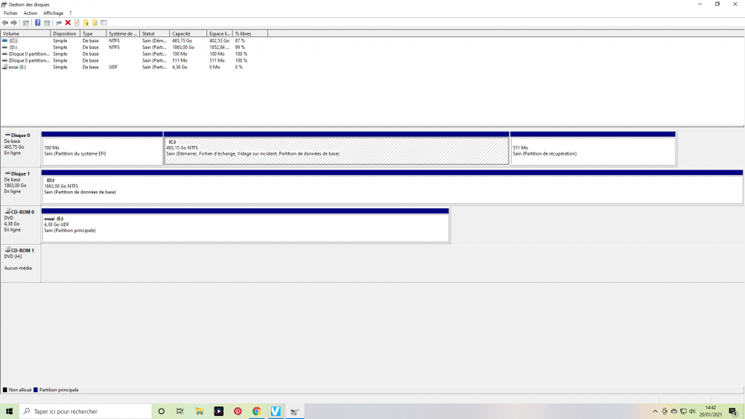Open Help via blue question-mark icon
The width and height of the screenshot is (745, 419).
[37, 23]
